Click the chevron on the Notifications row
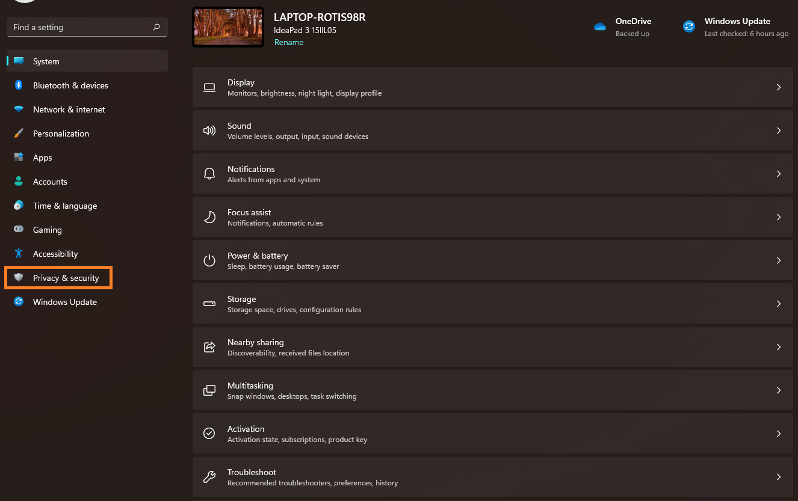Viewport: 798px width, 501px height. click(779, 174)
